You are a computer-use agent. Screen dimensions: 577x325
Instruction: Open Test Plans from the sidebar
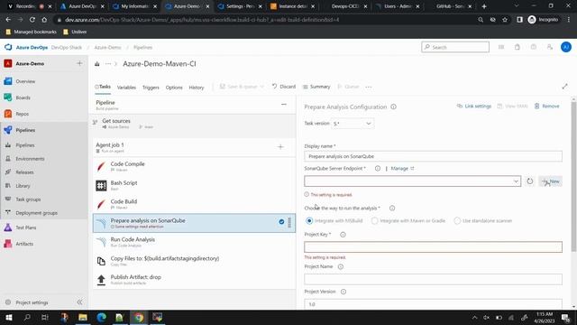[x=26, y=227]
